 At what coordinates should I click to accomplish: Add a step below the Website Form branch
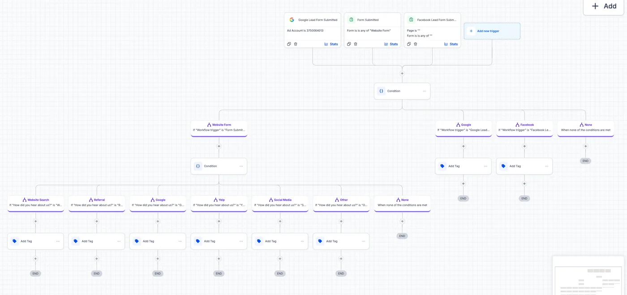point(219,146)
